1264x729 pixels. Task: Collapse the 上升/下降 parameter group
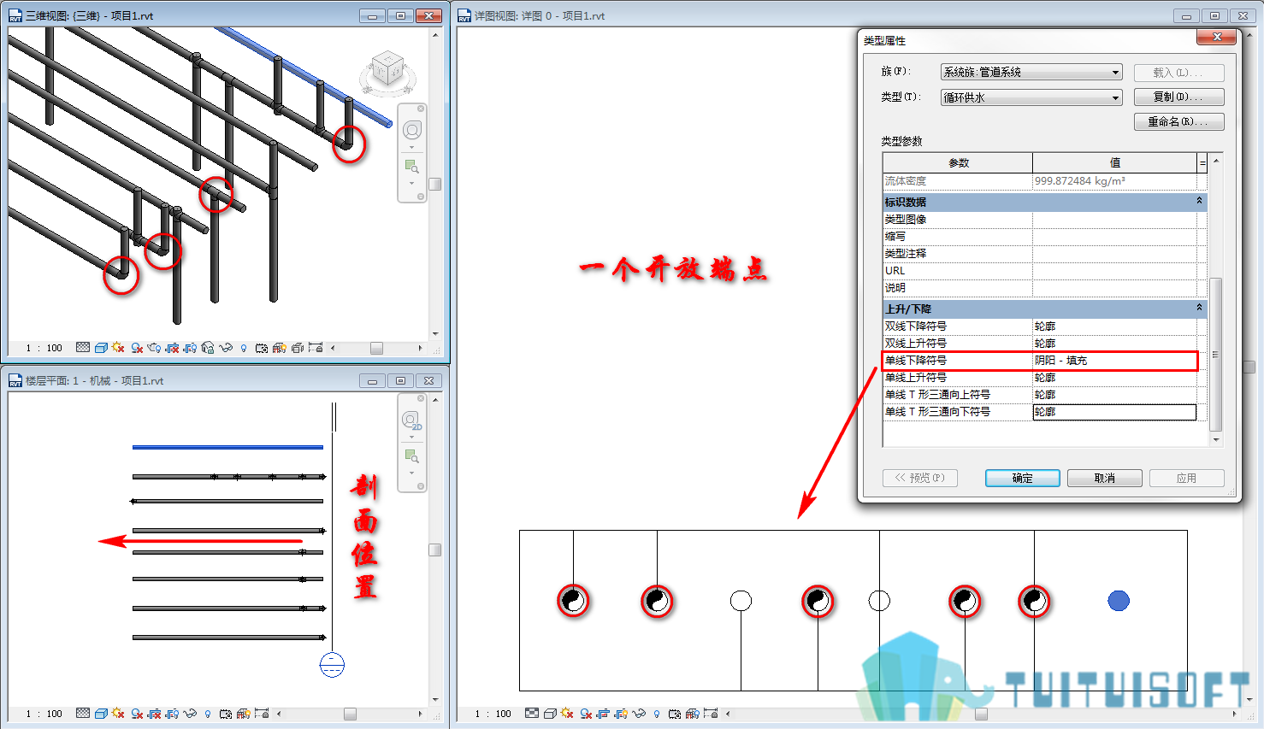(x=1199, y=308)
